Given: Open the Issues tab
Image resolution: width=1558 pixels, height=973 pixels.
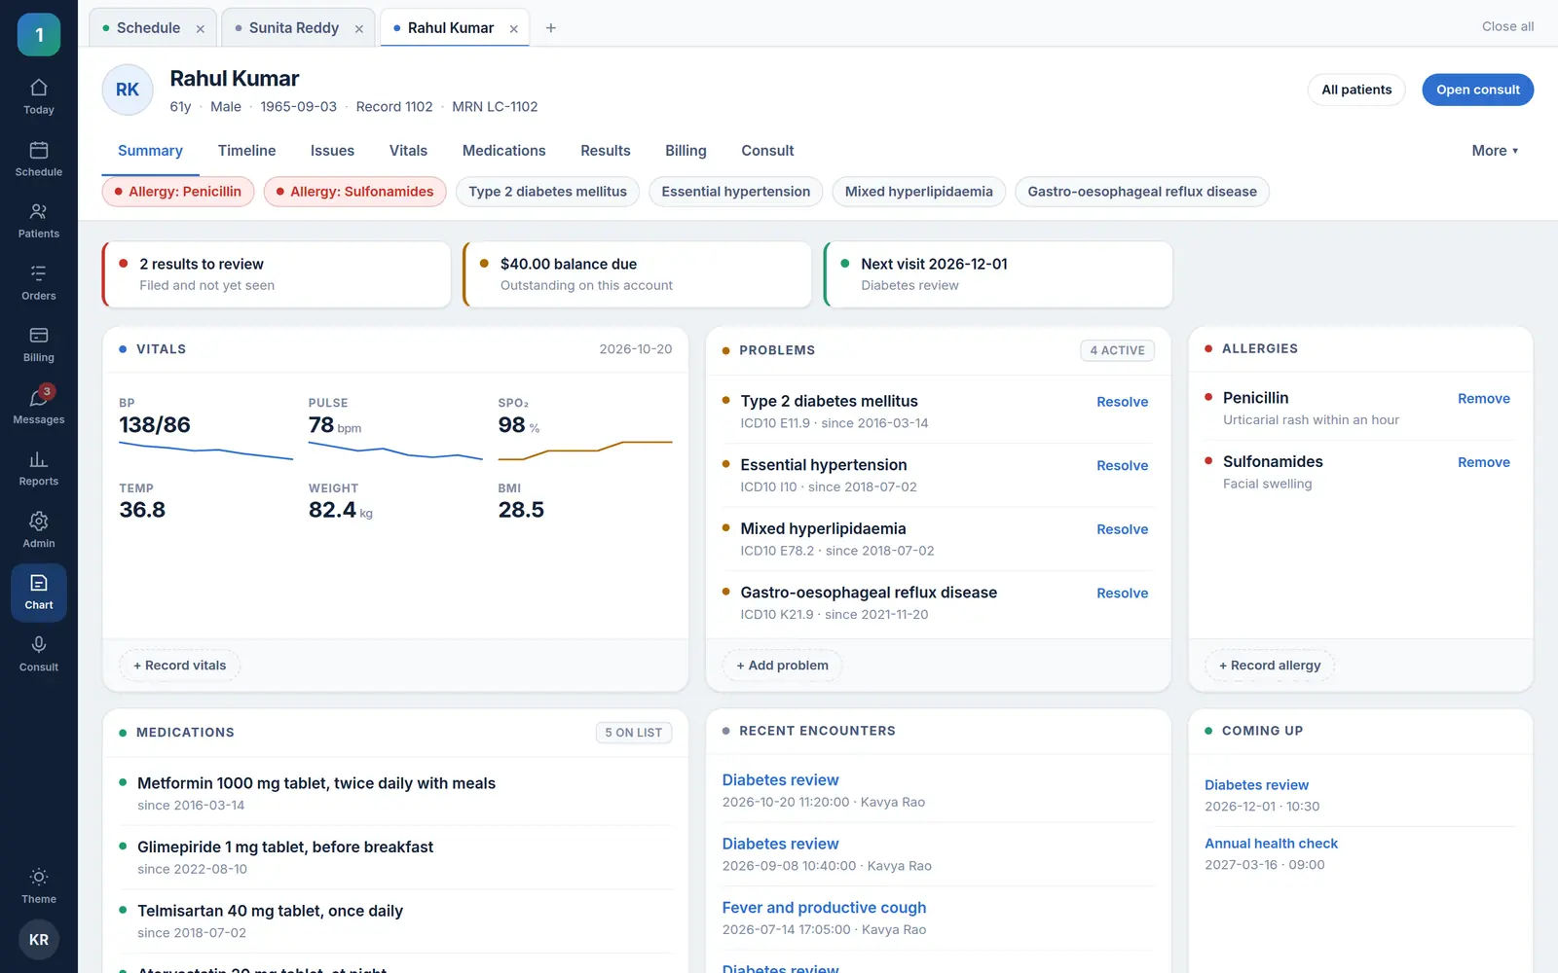Looking at the screenshot, I should click(x=332, y=151).
